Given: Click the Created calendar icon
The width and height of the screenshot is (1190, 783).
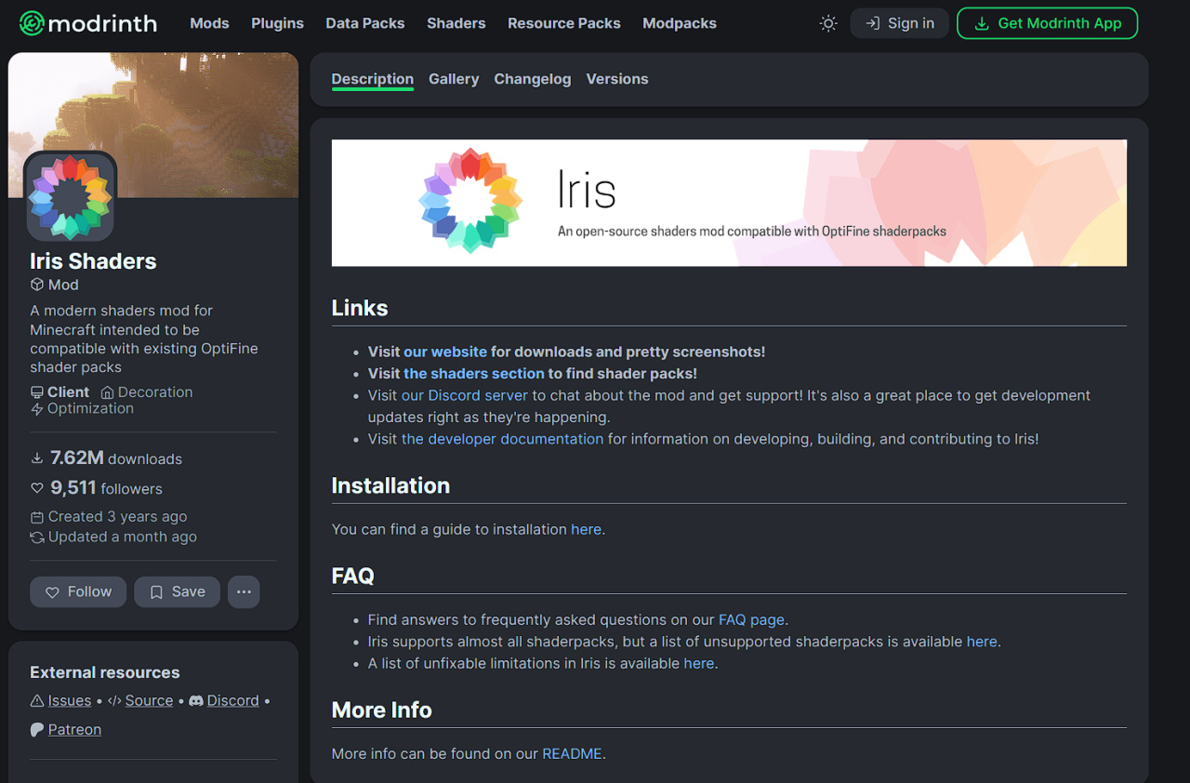Looking at the screenshot, I should (x=37, y=517).
